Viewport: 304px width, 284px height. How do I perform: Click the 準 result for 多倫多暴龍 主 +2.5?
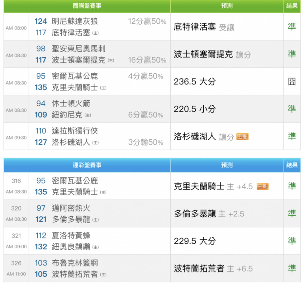tap(292, 214)
